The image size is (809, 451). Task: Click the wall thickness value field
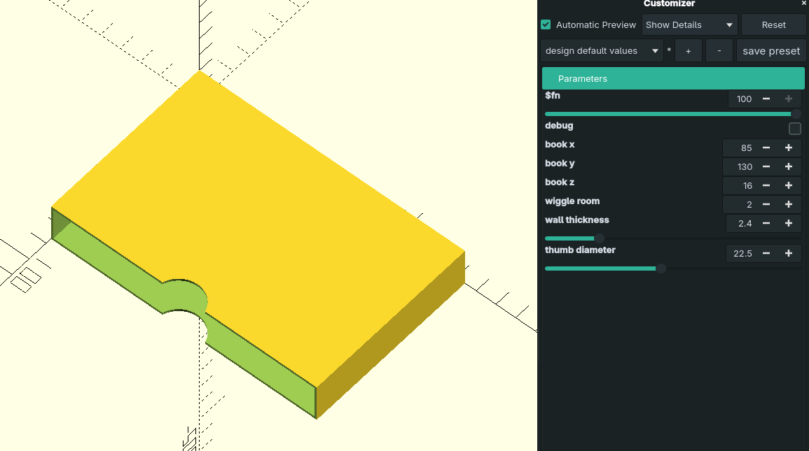[x=742, y=224]
